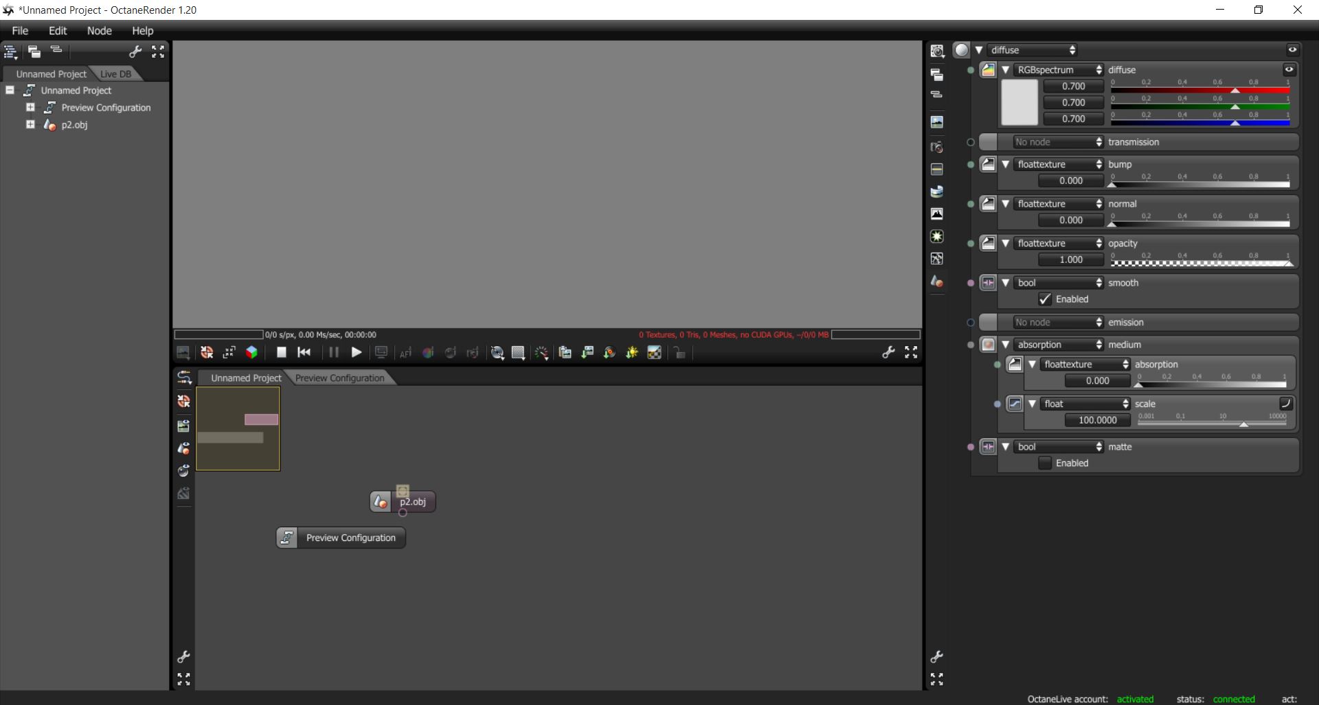The height and width of the screenshot is (705, 1319).
Task: Switch to the Live DB tab
Action: coord(115,74)
